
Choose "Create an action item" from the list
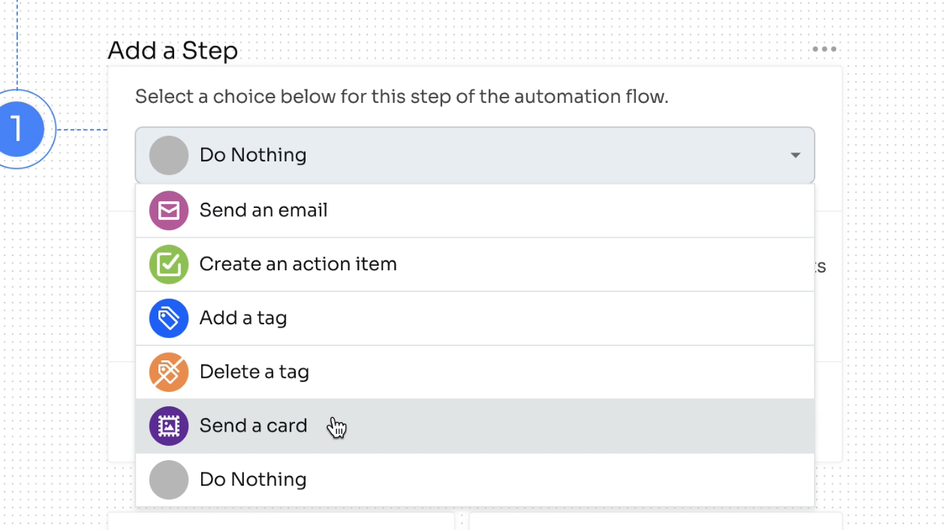298,264
